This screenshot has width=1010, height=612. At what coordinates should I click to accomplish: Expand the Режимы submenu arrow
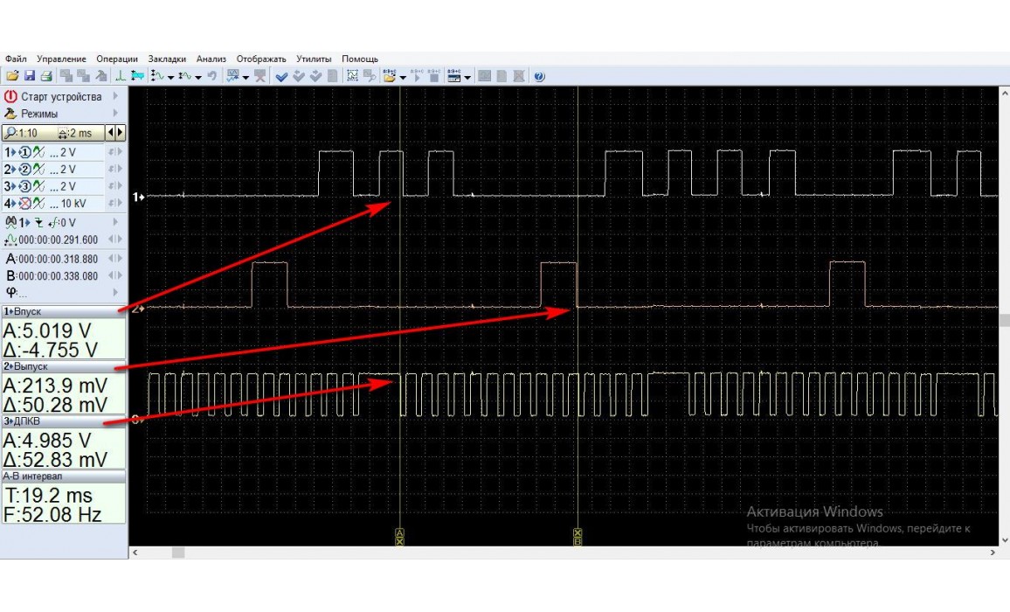pyautogui.click(x=115, y=114)
